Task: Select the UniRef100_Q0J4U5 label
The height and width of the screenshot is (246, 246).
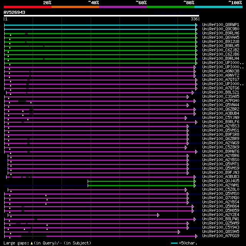Action: (x=221, y=181)
